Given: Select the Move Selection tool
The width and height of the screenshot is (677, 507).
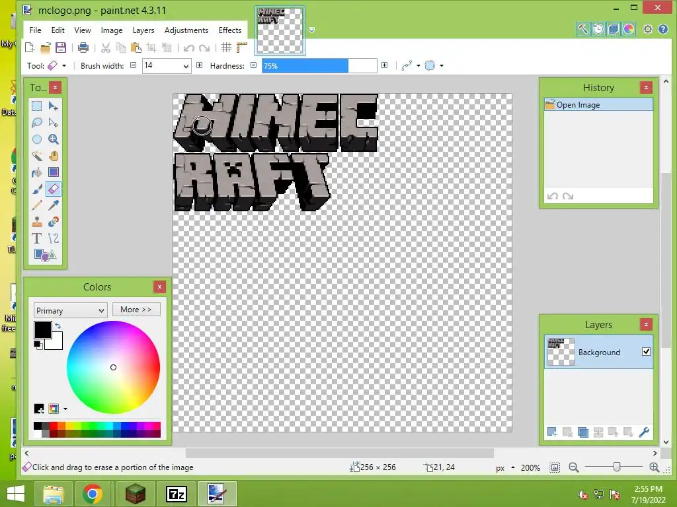Looking at the screenshot, I should 53,123.
